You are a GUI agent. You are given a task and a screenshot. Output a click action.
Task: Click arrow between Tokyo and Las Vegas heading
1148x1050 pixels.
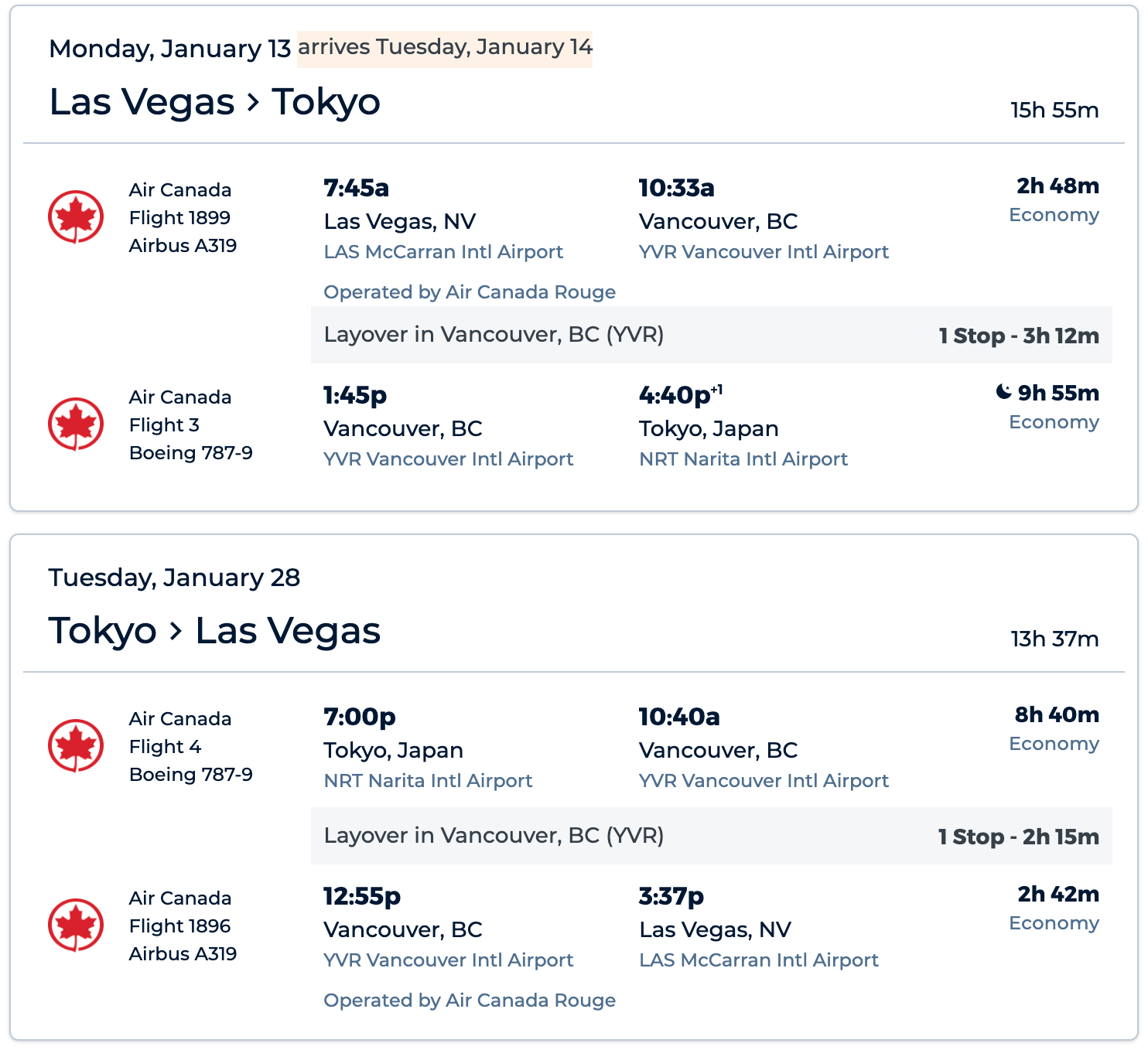coord(176,631)
